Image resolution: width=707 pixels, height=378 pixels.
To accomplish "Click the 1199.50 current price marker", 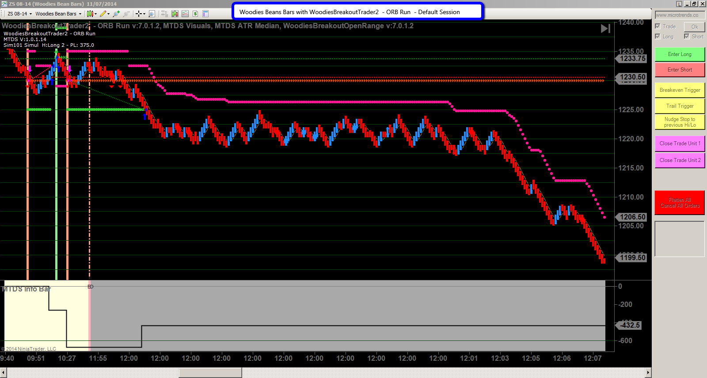I will (x=631, y=257).
